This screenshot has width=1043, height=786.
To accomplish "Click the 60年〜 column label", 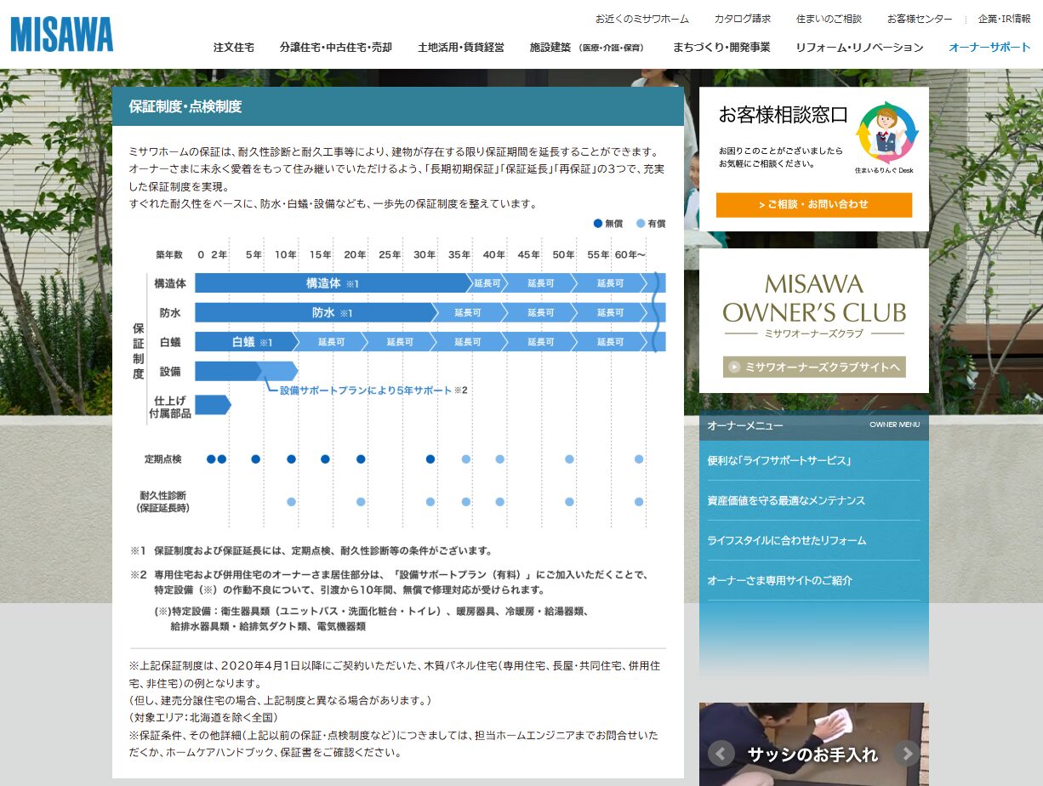I will point(630,254).
